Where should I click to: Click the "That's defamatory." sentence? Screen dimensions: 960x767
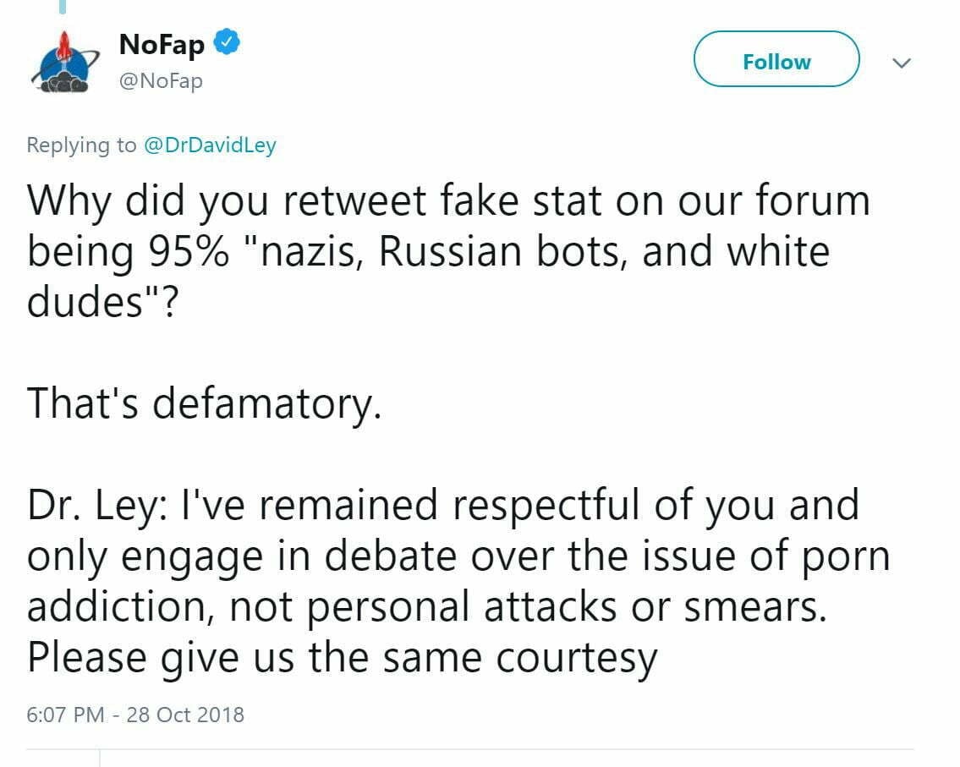pos(204,404)
